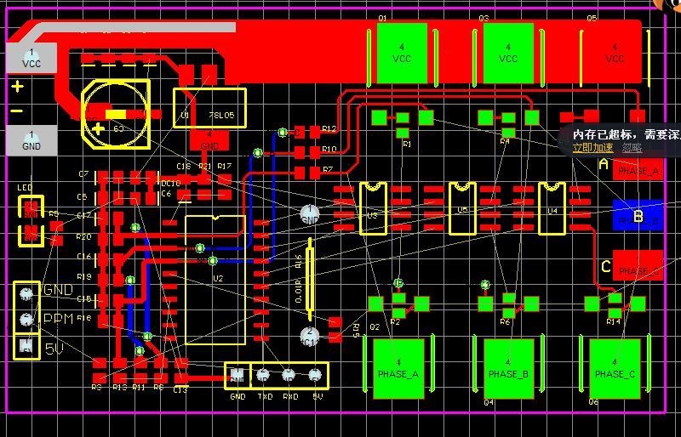This screenshot has height=437, width=681.
Task: Select the yellow minus polarity mark above GND
Action: 17,111
